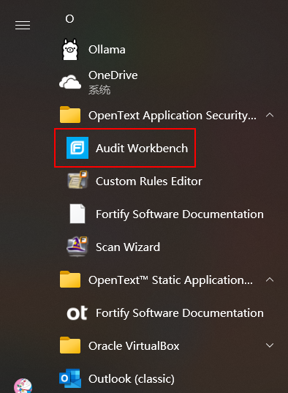Click the blank page Fortify documentation icon
288x393 pixels.
tap(77, 214)
